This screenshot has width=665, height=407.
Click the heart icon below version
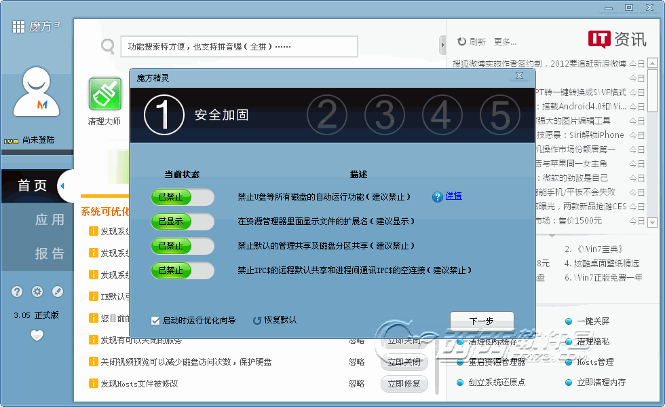37,336
